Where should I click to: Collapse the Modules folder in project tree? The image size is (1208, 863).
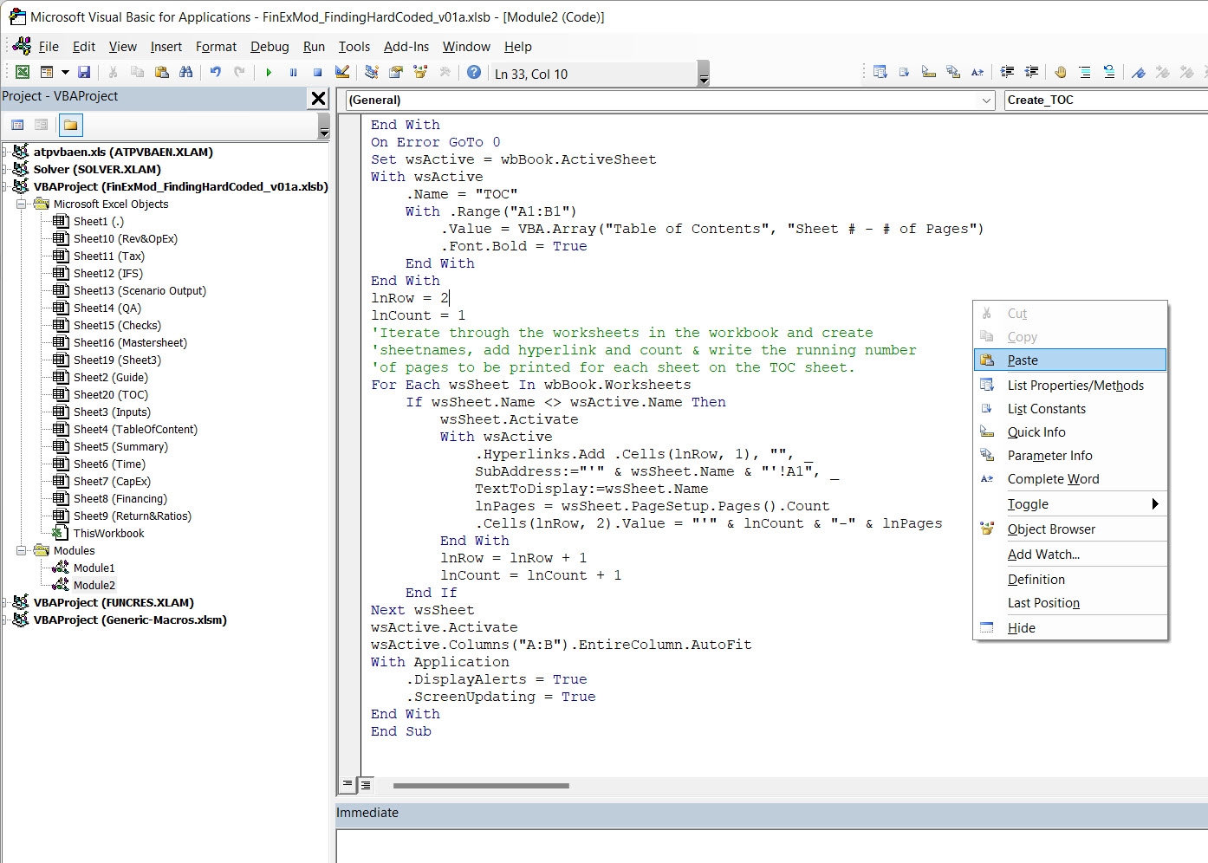click(x=22, y=550)
